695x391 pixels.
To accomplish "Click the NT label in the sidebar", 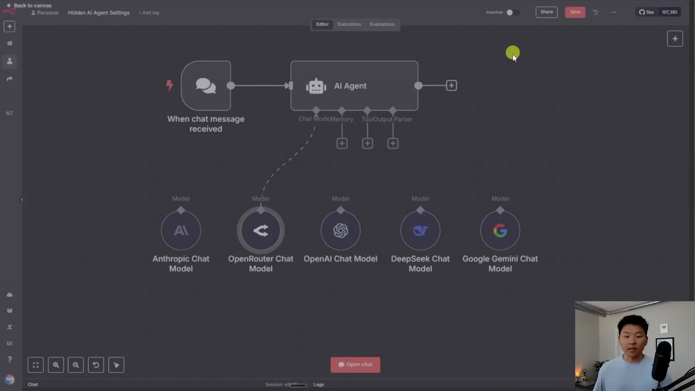I will 9,113.
